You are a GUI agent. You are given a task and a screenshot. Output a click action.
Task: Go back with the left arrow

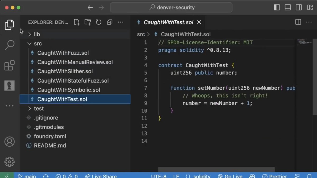pyautogui.click(x=90, y=7)
